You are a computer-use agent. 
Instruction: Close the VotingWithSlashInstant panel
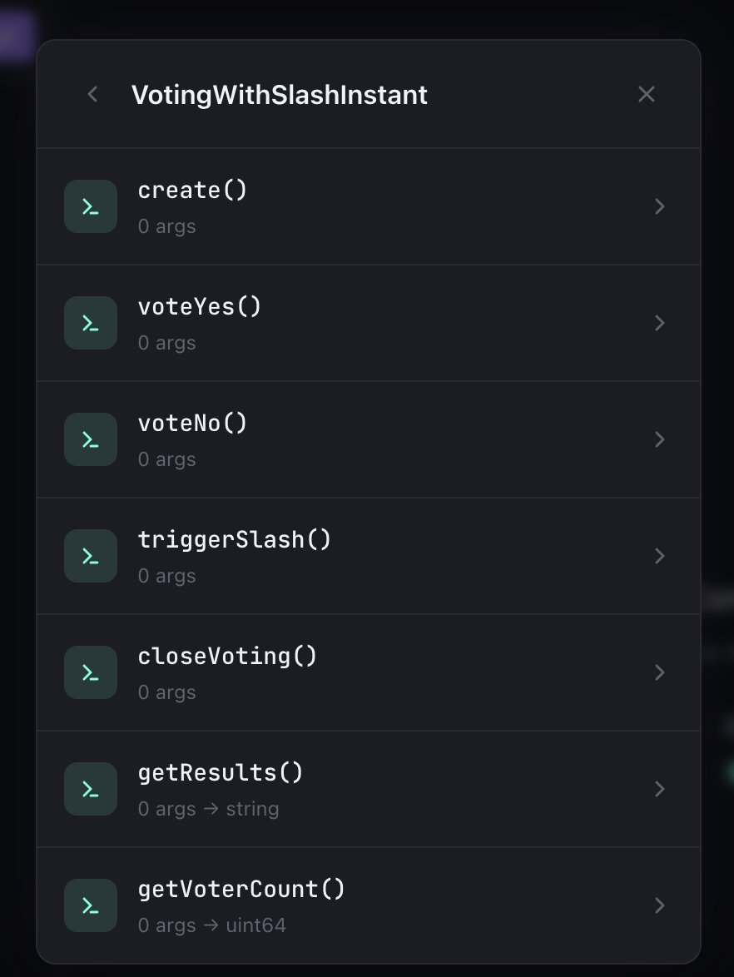click(647, 95)
